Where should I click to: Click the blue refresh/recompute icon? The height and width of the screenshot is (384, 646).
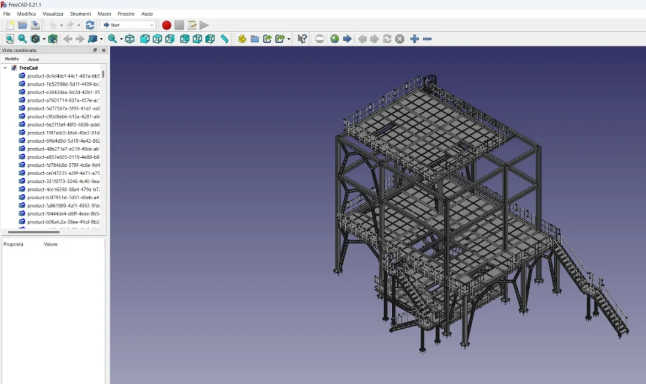click(90, 25)
